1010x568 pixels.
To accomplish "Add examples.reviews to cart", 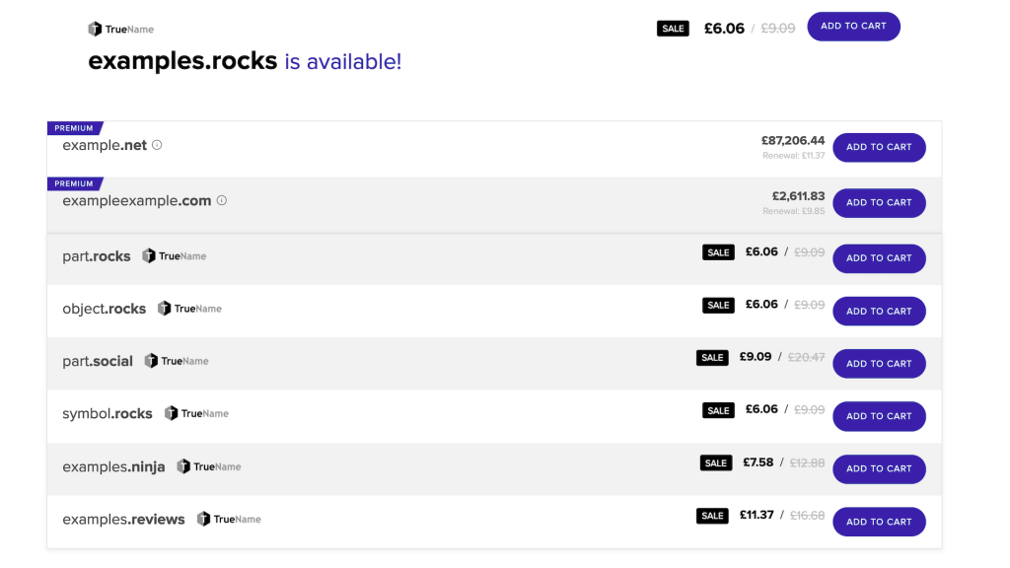I will 879,522.
